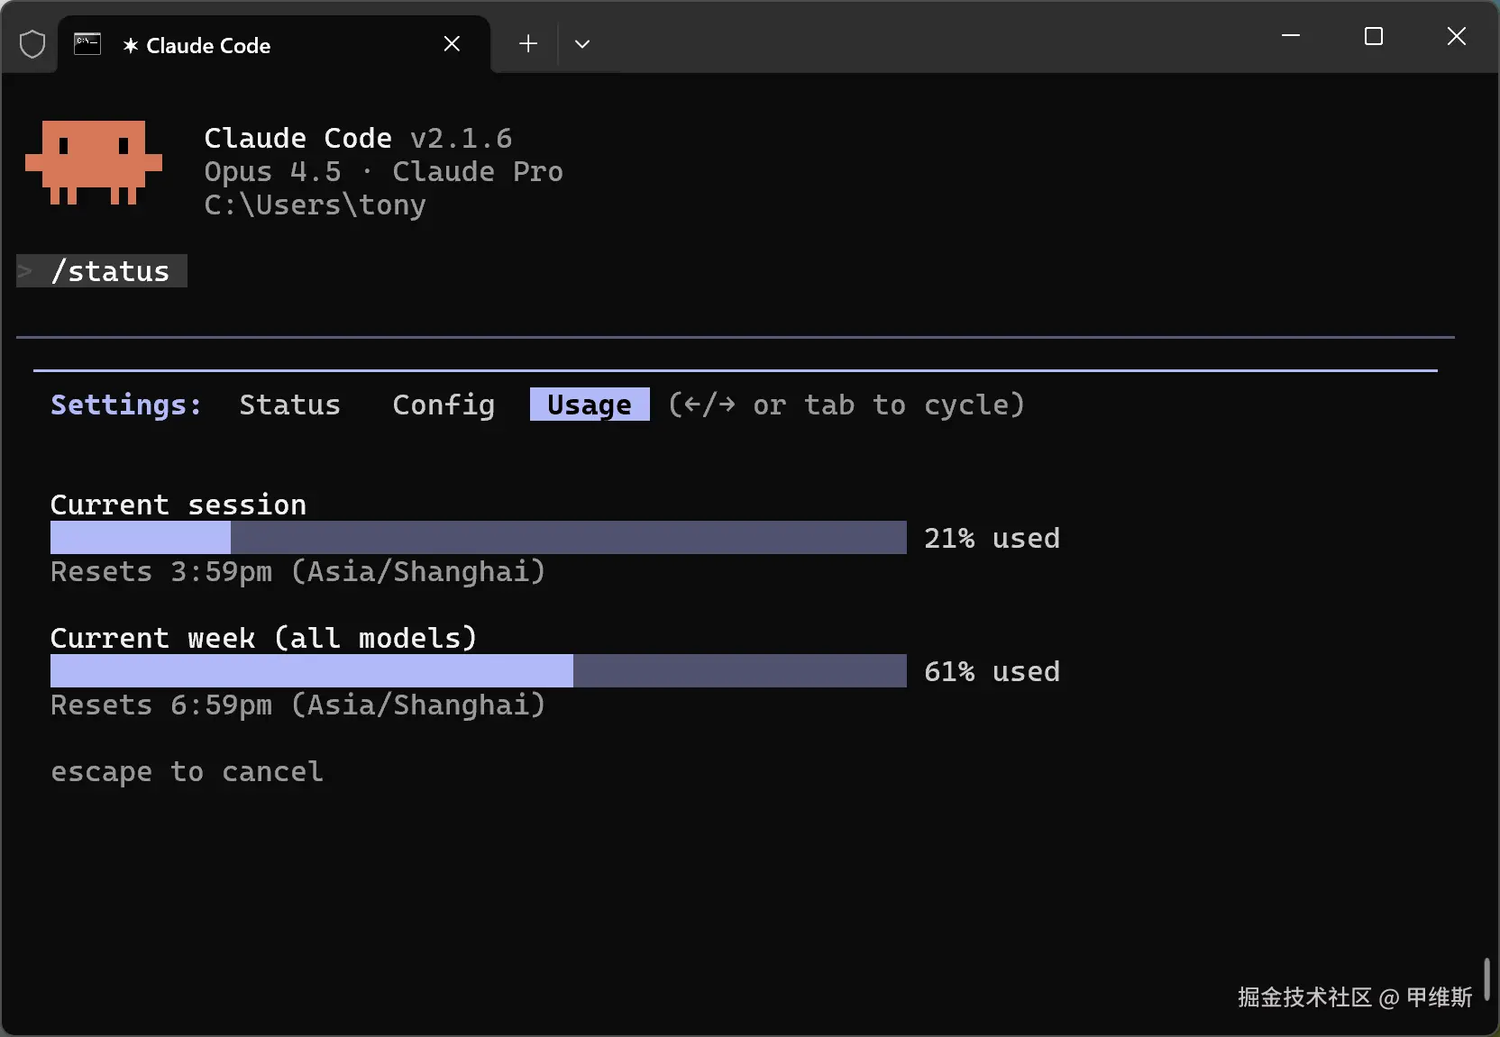The image size is (1500, 1037).
Task: Click the /status command input line
Action: [x=110, y=271]
